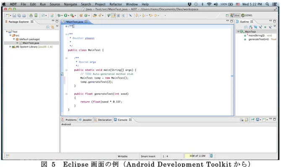Maximize the editor area
The width and height of the screenshot is (281, 167).
(231, 21)
